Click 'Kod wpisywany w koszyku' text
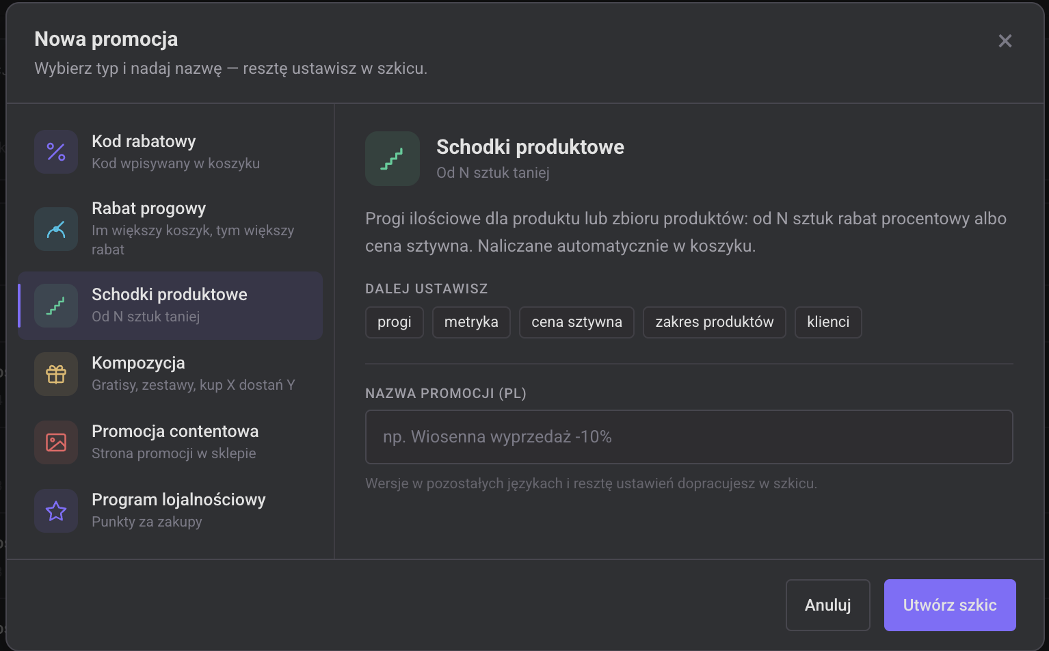1049x651 pixels. pyautogui.click(x=176, y=163)
